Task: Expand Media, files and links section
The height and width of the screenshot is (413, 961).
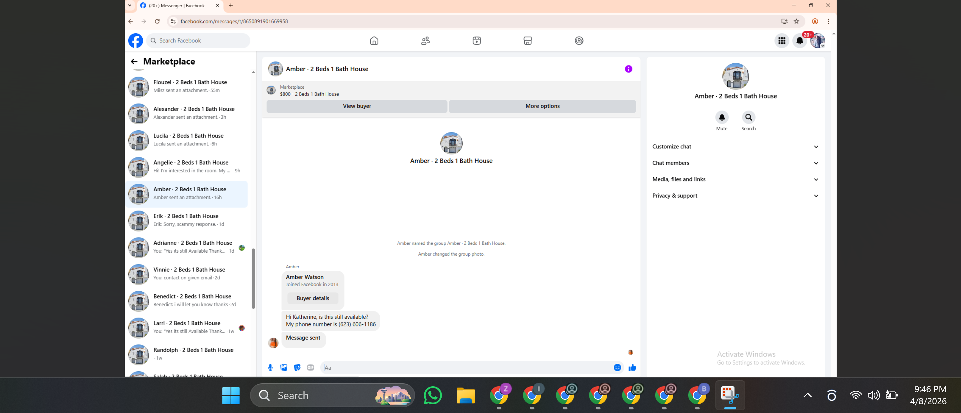Action: pos(735,179)
